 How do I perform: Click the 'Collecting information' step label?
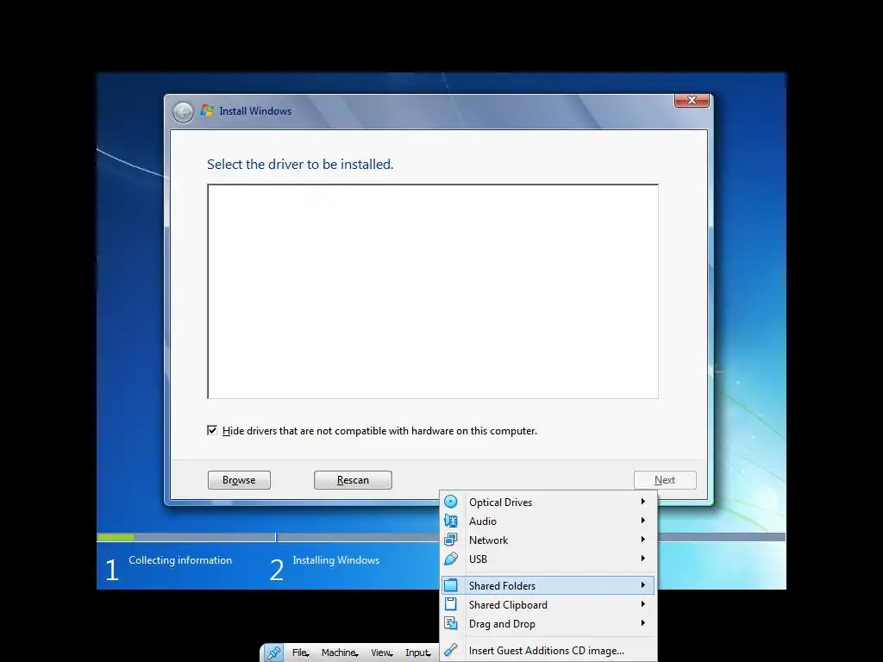click(180, 560)
